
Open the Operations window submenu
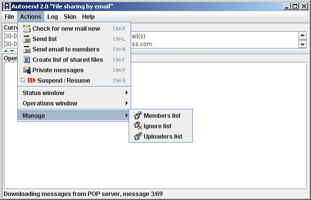[74, 103]
